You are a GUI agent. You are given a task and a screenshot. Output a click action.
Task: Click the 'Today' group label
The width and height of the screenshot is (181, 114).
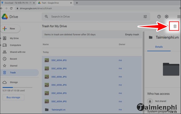coord(46,52)
